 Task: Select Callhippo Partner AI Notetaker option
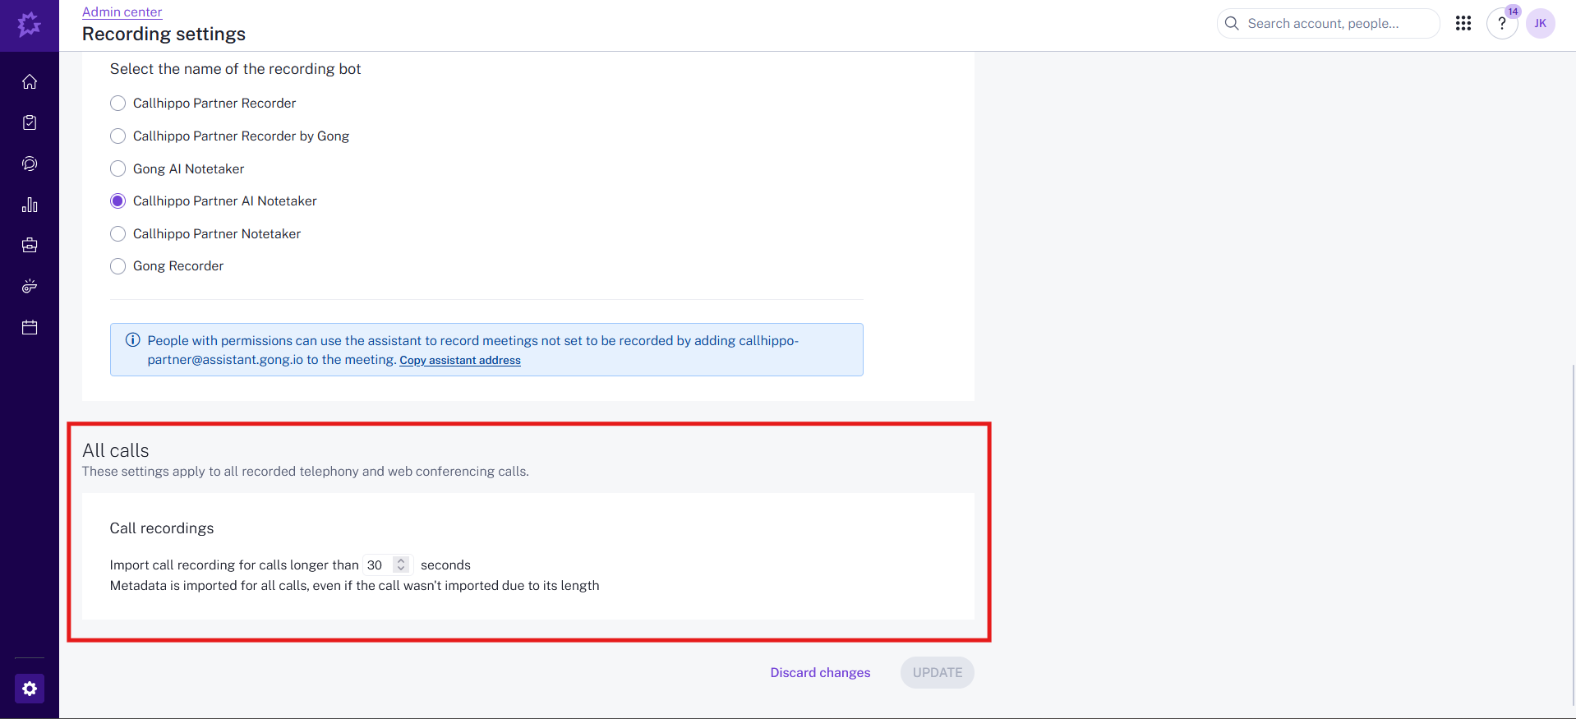tap(118, 200)
